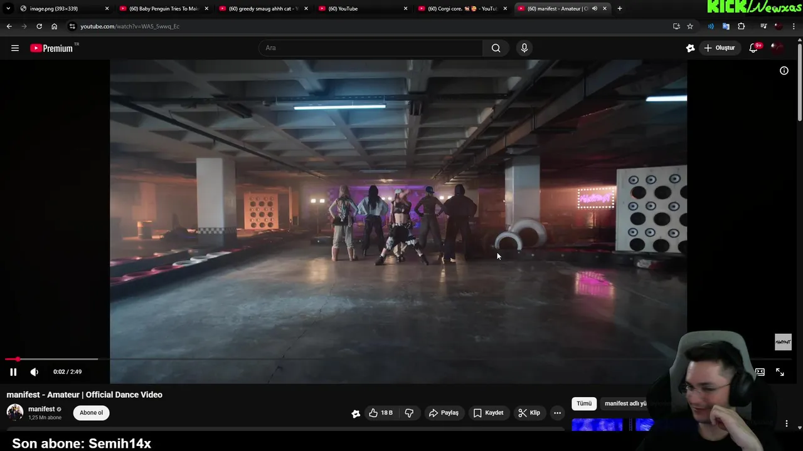Create a clip with Klip button
This screenshot has height=451, width=803.
[529, 413]
